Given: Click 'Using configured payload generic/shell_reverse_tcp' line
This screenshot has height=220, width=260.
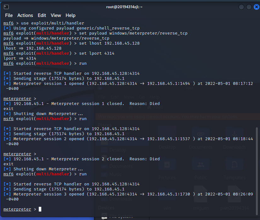Looking at the screenshot, I should (72, 28).
